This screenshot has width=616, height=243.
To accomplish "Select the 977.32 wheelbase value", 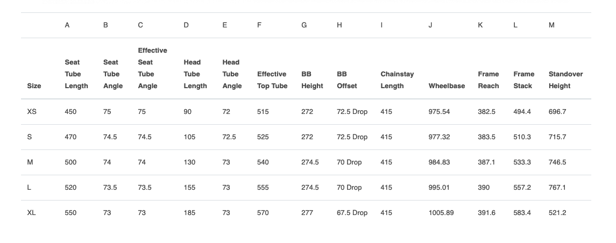I will click(x=439, y=137).
